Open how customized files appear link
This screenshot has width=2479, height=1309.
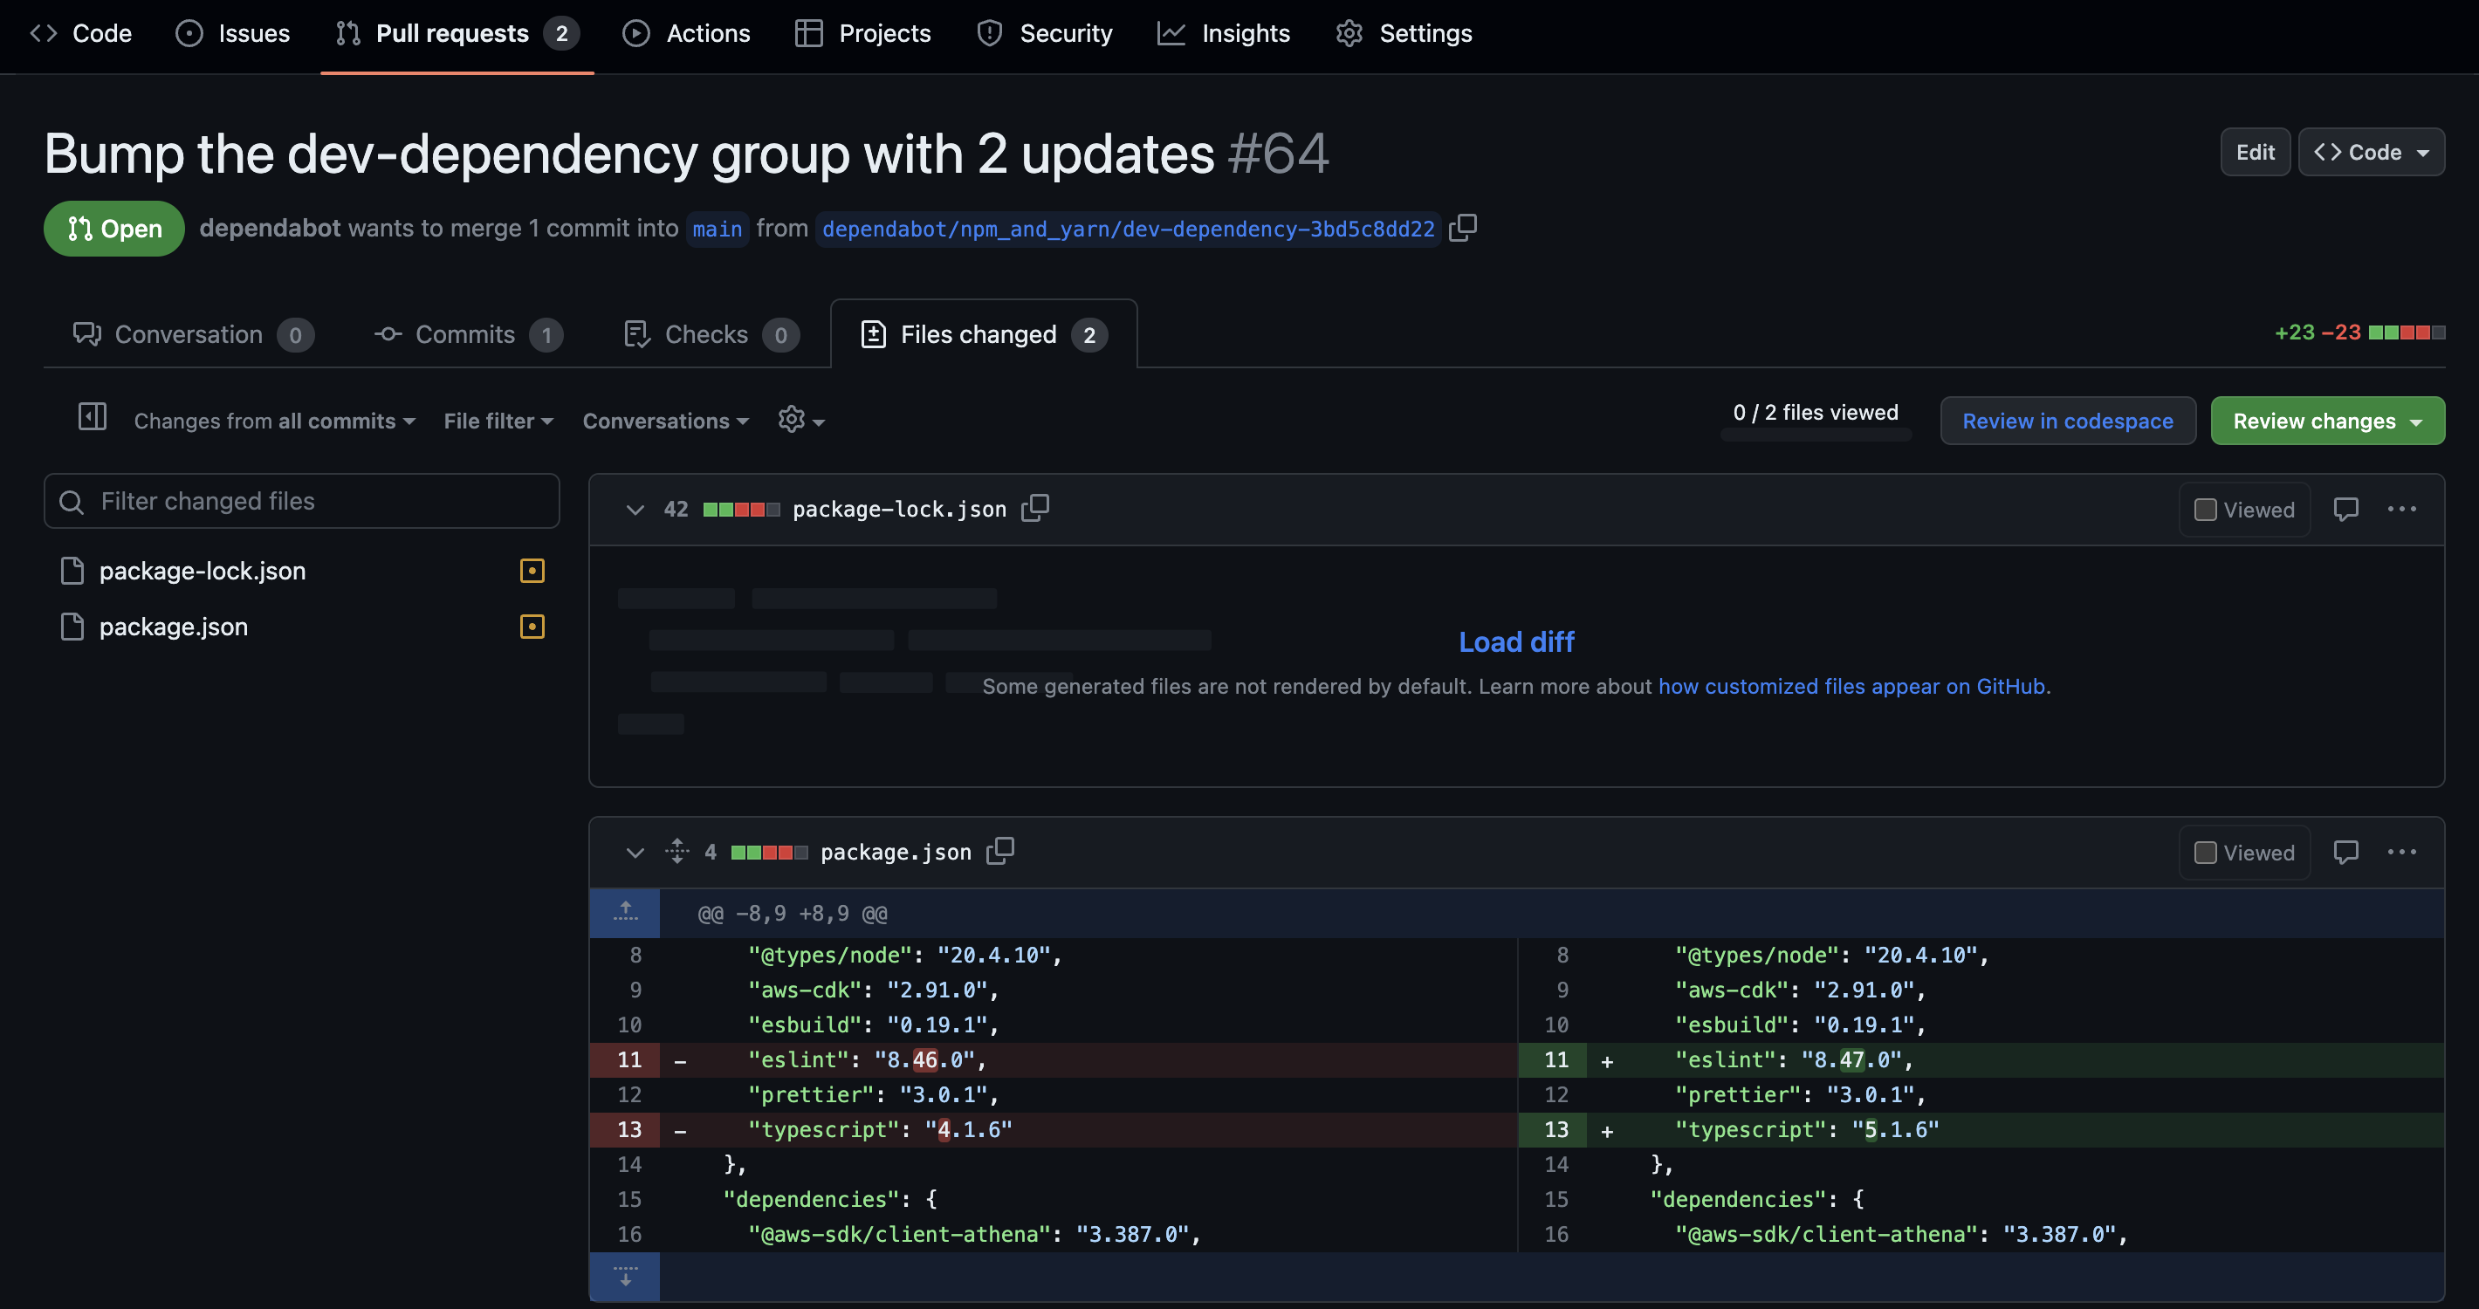1851,686
